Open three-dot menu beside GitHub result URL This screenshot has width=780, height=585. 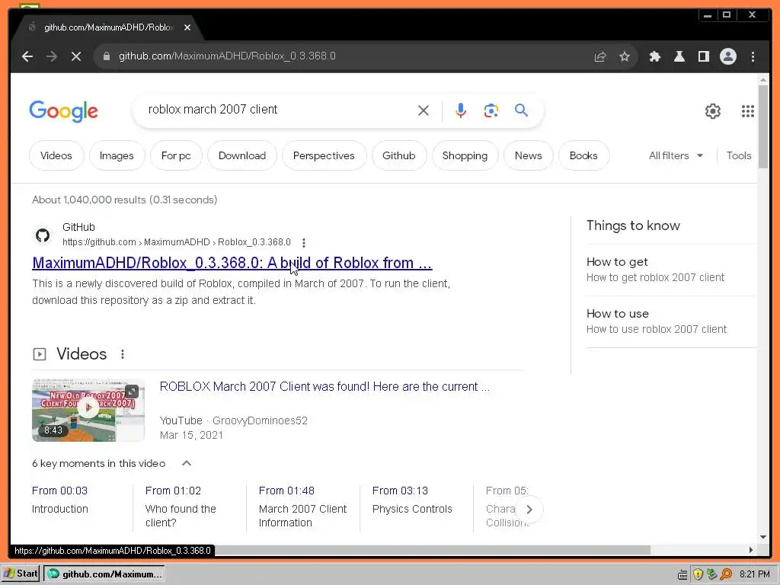304,243
